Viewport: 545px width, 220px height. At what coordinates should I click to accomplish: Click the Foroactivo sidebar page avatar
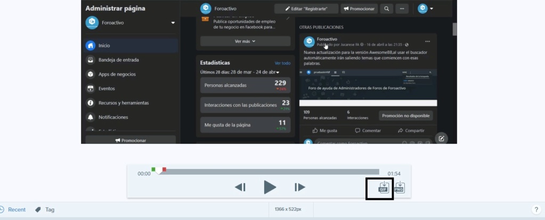coord(92,22)
